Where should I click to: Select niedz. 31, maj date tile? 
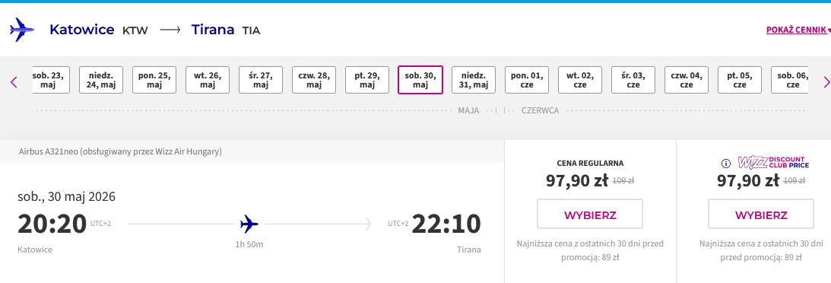tap(474, 80)
